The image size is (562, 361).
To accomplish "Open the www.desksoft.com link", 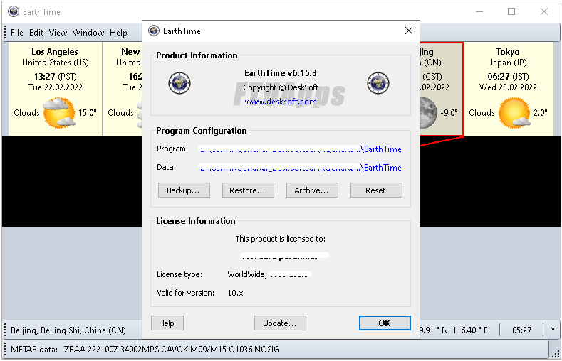I will (x=280, y=102).
